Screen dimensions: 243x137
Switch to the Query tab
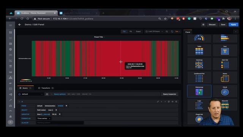click(x=25, y=88)
